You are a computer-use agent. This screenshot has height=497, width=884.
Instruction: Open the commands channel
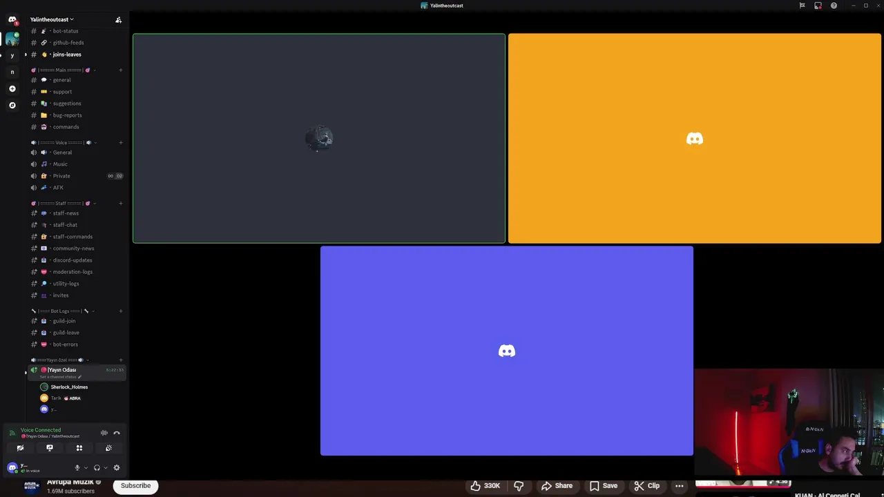click(x=77, y=127)
